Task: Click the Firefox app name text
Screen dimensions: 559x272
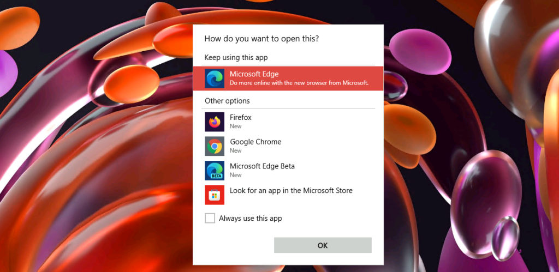Action: [x=241, y=117]
